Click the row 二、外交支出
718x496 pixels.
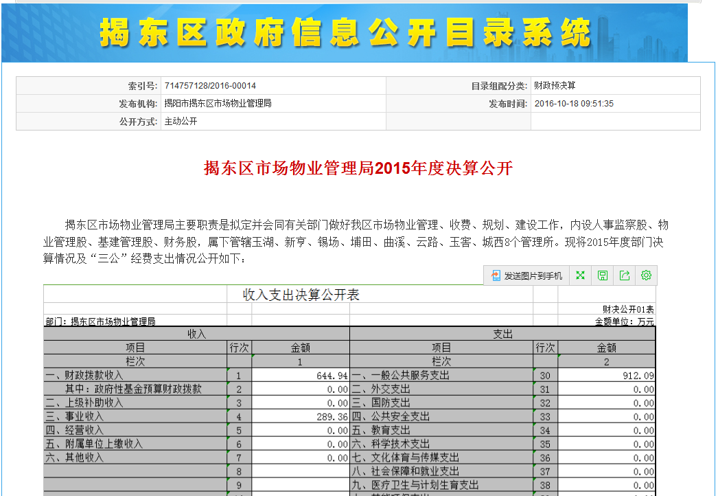[381, 390]
